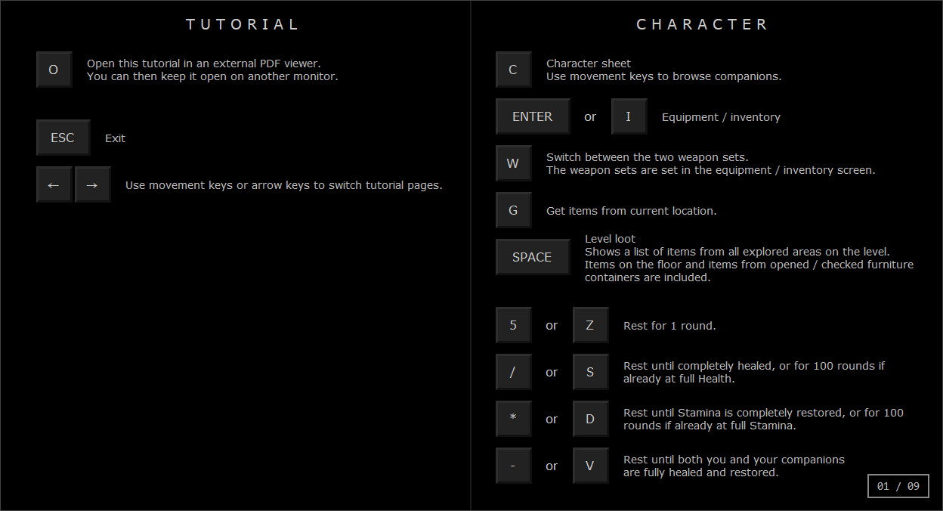This screenshot has width=943, height=511.
Task: Click the O key to open PDF tutorial
Action: point(54,70)
